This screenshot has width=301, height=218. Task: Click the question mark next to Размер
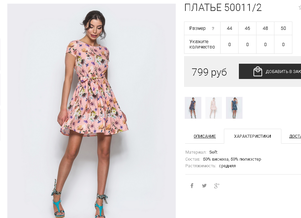[x=213, y=29]
